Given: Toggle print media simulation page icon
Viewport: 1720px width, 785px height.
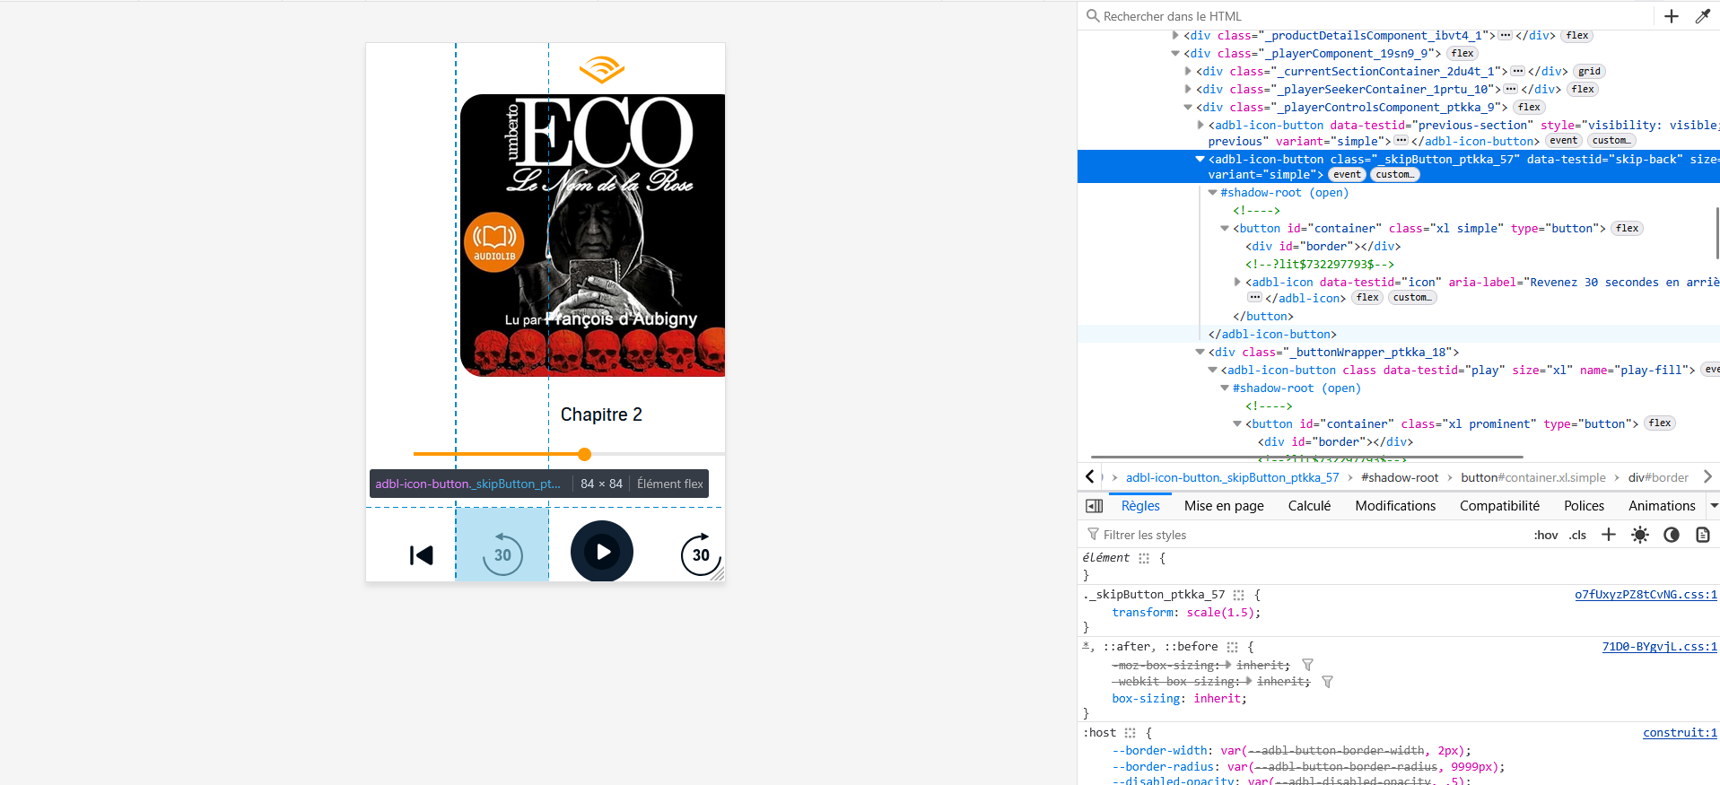Looking at the screenshot, I should click(x=1702, y=535).
